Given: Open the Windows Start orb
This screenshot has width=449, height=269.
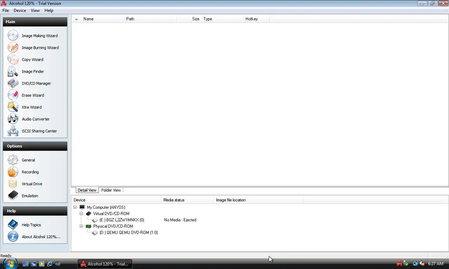Looking at the screenshot, I should click(x=11, y=263).
